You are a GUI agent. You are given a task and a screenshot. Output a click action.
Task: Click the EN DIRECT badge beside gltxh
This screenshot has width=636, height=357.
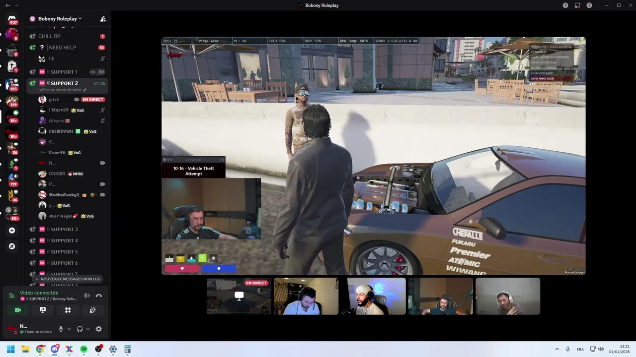(93, 100)
